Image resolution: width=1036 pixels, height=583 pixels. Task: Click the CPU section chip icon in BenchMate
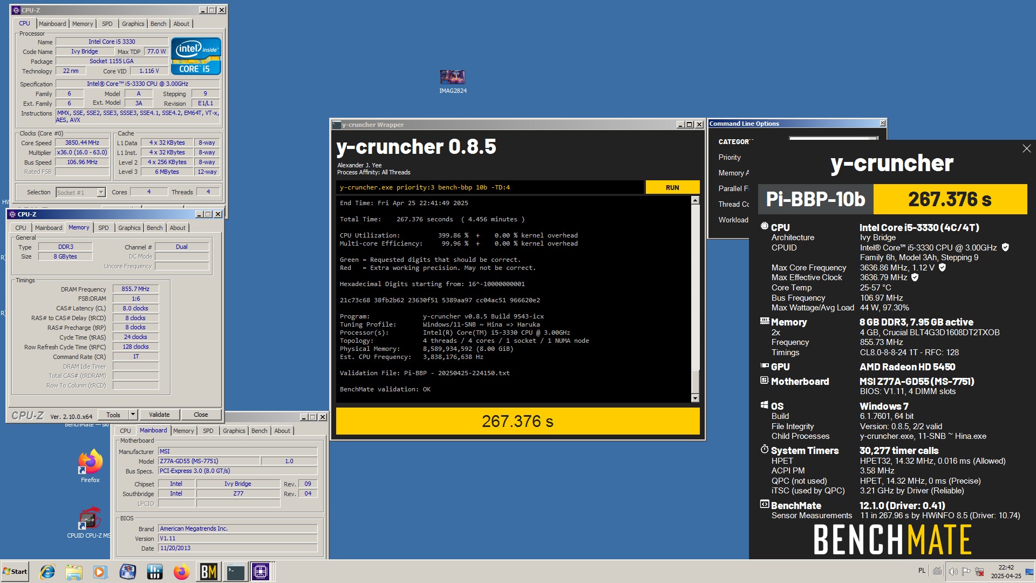click(764, 227)
